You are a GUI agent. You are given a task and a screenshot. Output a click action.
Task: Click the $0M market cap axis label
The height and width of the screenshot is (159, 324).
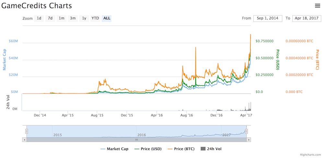pyautogui.click(x=14, y=92)
